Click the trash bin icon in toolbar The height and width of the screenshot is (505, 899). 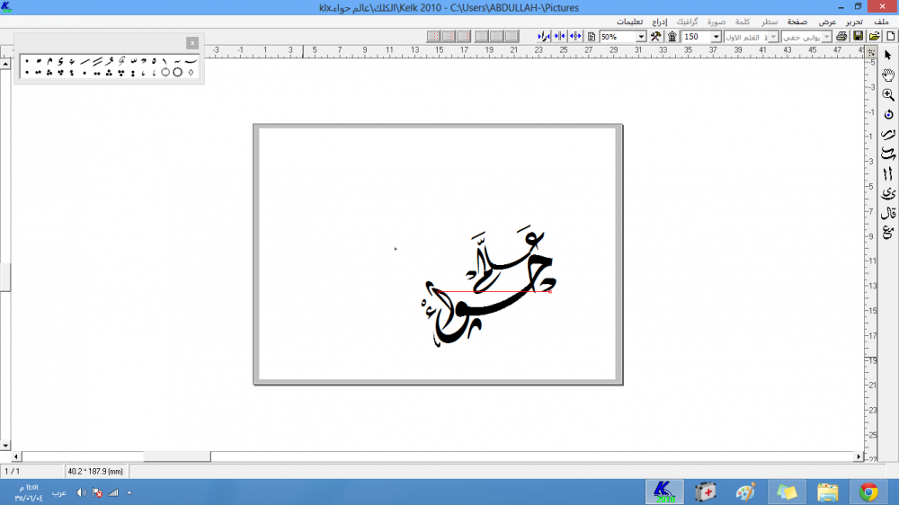click(x=672, y=36)
